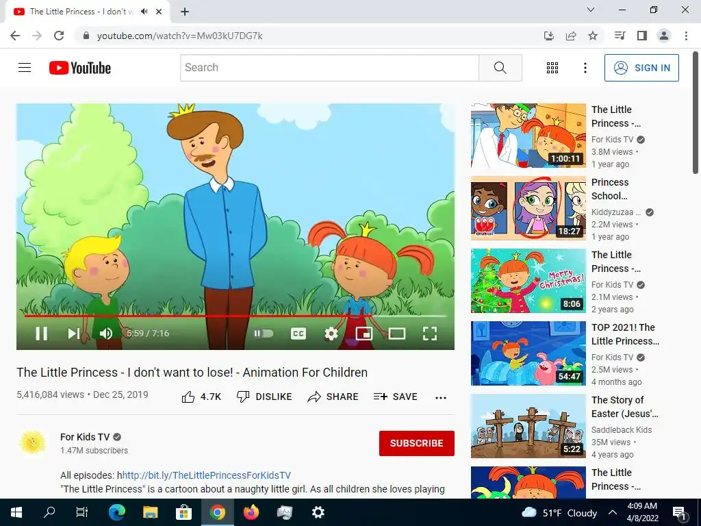Image resolution: width=701 pixels, height=526 pixels.
Task: Open the notification center icon
Action: click(680, 512)
